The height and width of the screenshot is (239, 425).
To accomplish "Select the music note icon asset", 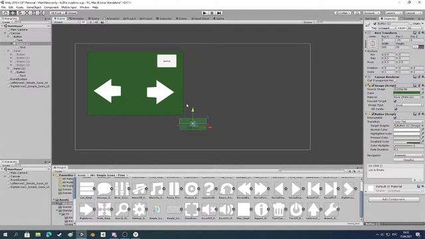I will pos(157,189).
